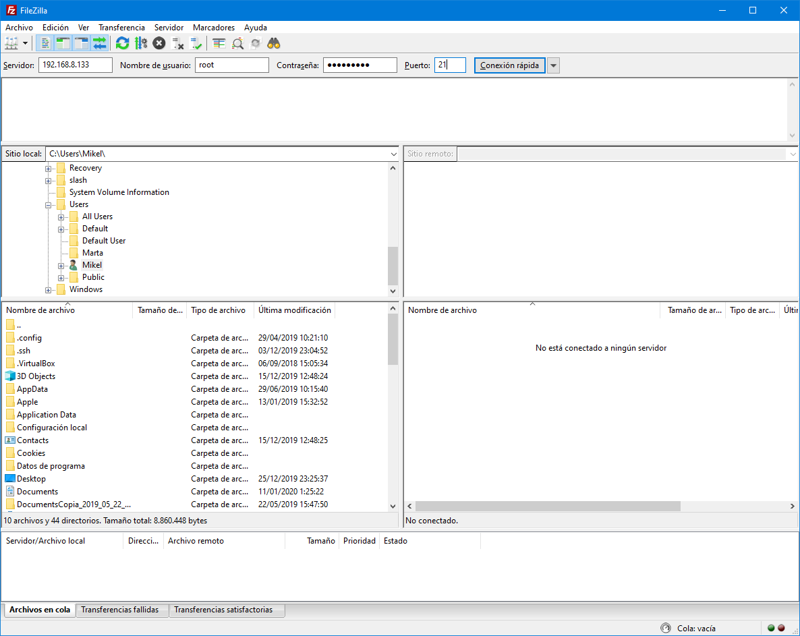The image size is (800, 636).
Task: Expand the Windows folder in tree
Action: pos(49,290)
